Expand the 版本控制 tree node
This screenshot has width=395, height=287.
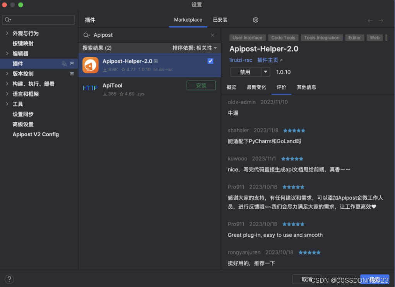[x=7, y=73]
